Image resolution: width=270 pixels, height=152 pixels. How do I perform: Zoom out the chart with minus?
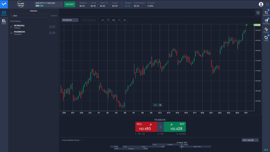click(x=155, y=105)
